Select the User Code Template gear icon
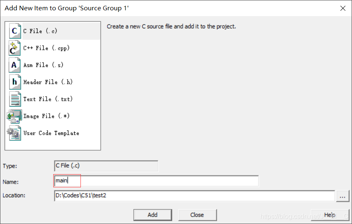This screenshot has height=224, width=352. click(x=14, y=133)
